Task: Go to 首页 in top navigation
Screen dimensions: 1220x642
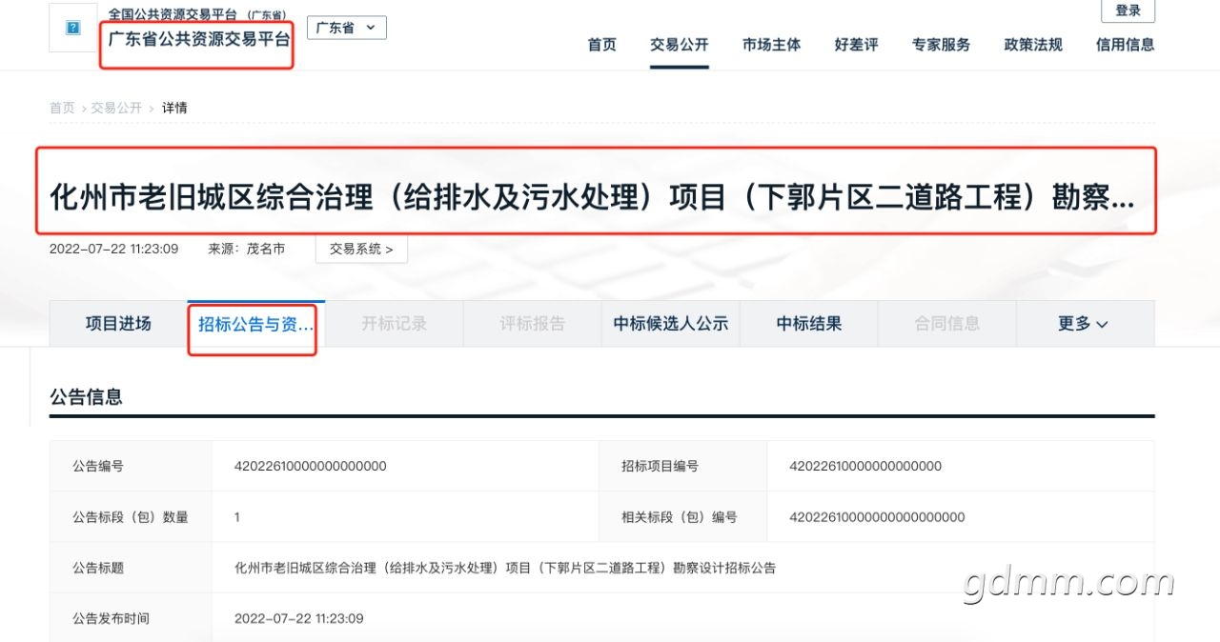Action: point(601,45)
